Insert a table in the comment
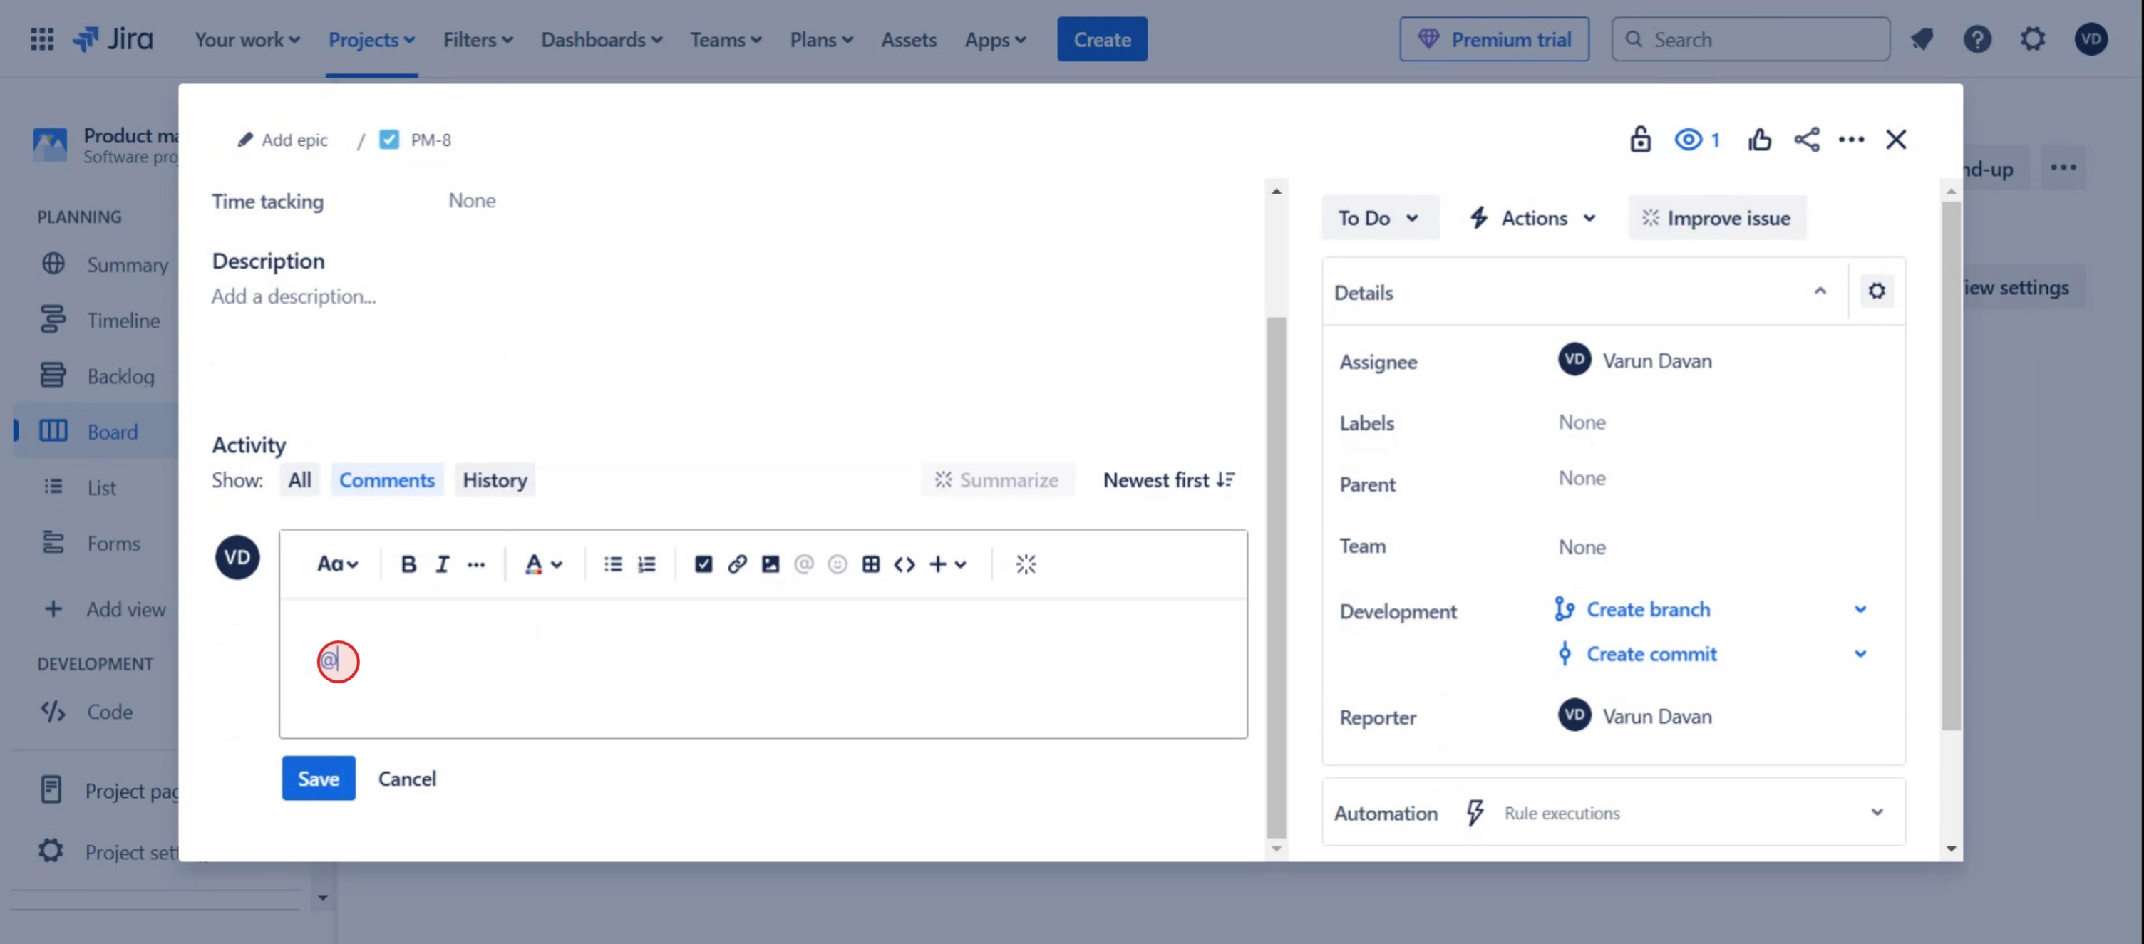Screen dimensions: 2144x944 pyautogui.click(x=870, y=564)
